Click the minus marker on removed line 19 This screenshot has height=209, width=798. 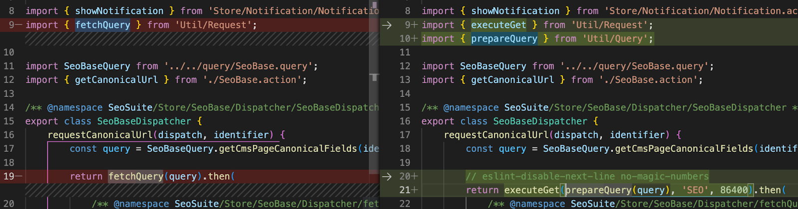click(x=19, y=176)
